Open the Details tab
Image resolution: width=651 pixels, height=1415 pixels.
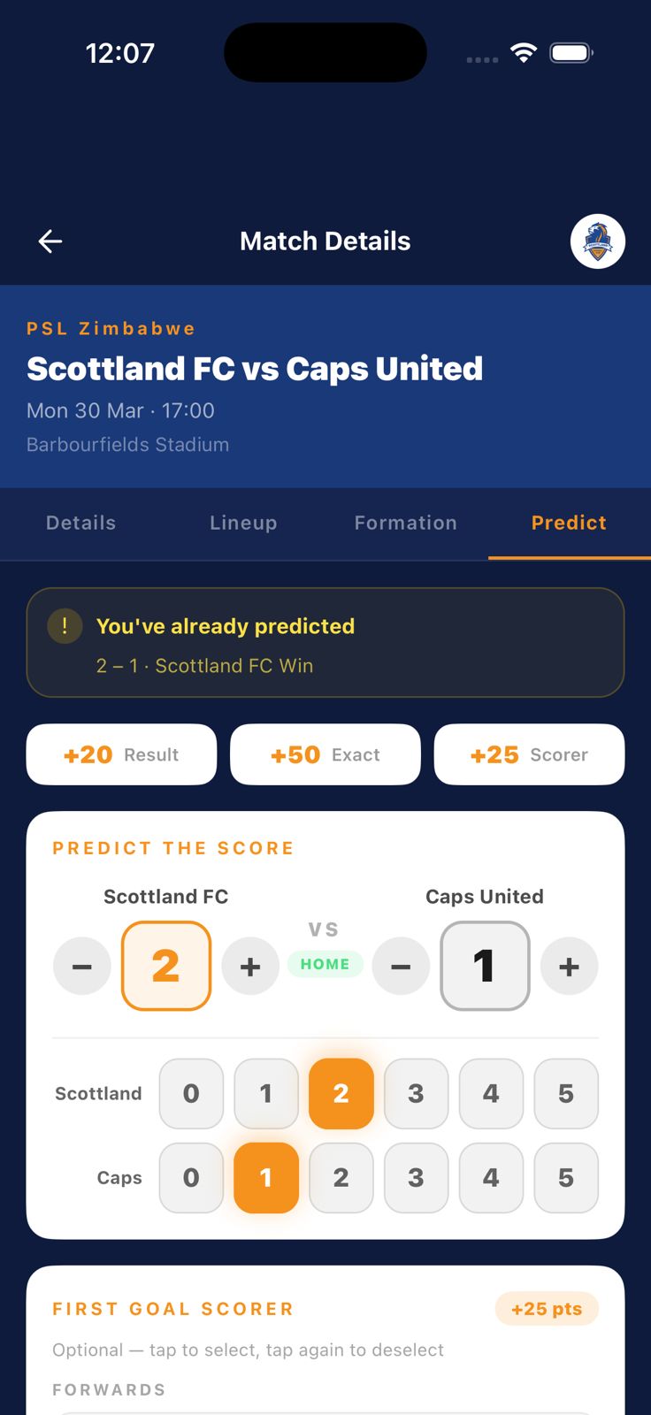[80, 523]
